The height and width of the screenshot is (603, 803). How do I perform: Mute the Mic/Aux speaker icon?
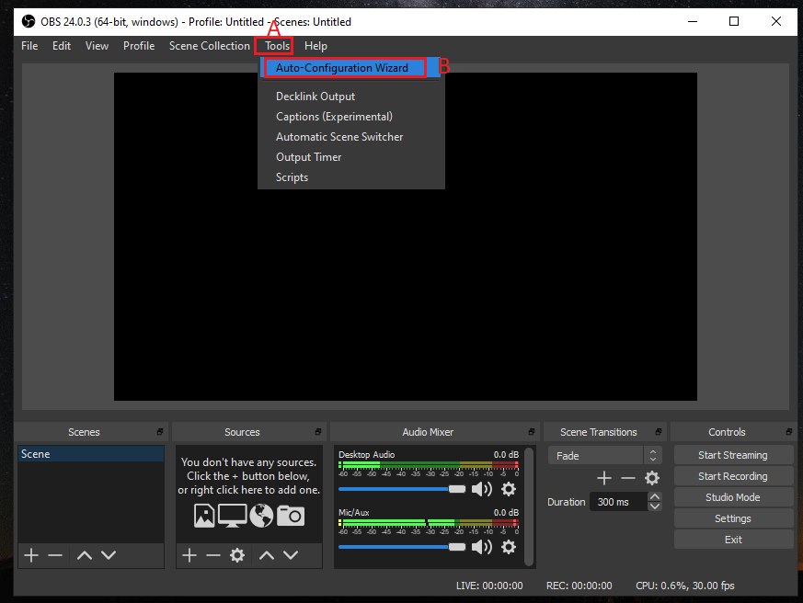point(481,547)
